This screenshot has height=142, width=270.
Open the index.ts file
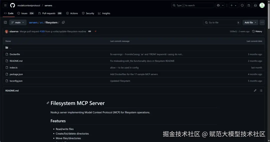13,68
